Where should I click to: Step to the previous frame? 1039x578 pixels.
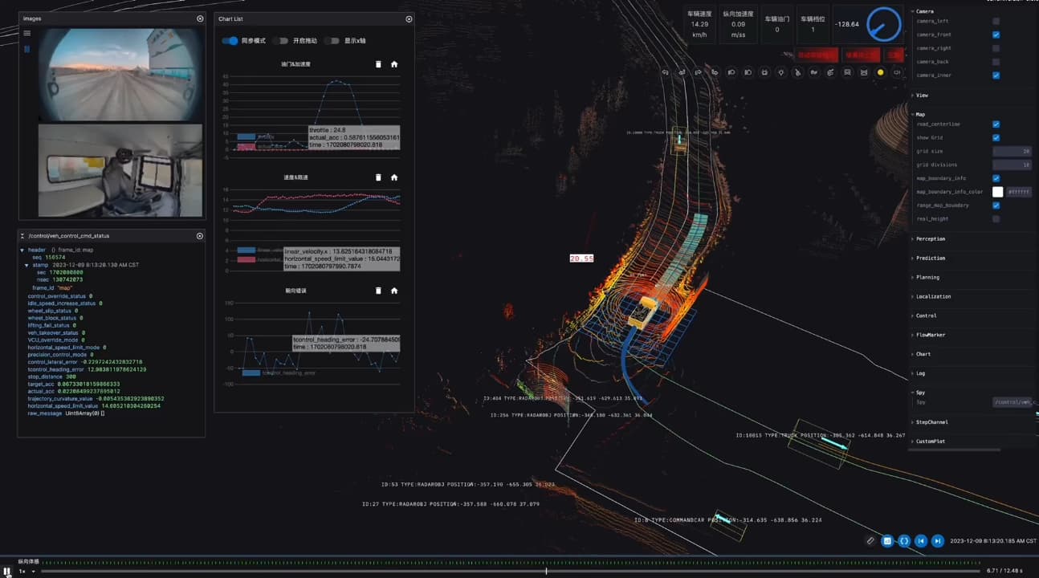(921, 541)
